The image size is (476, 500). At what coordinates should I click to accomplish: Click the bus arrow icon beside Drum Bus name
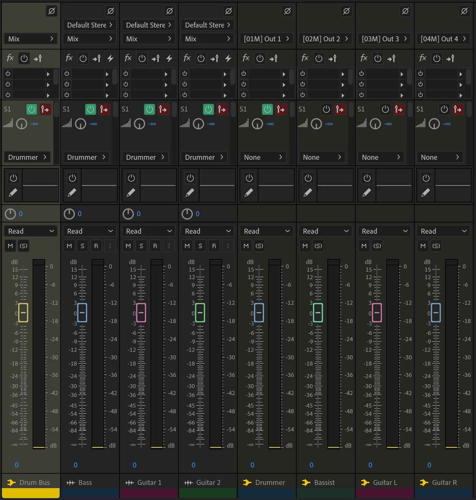point(11,482)
